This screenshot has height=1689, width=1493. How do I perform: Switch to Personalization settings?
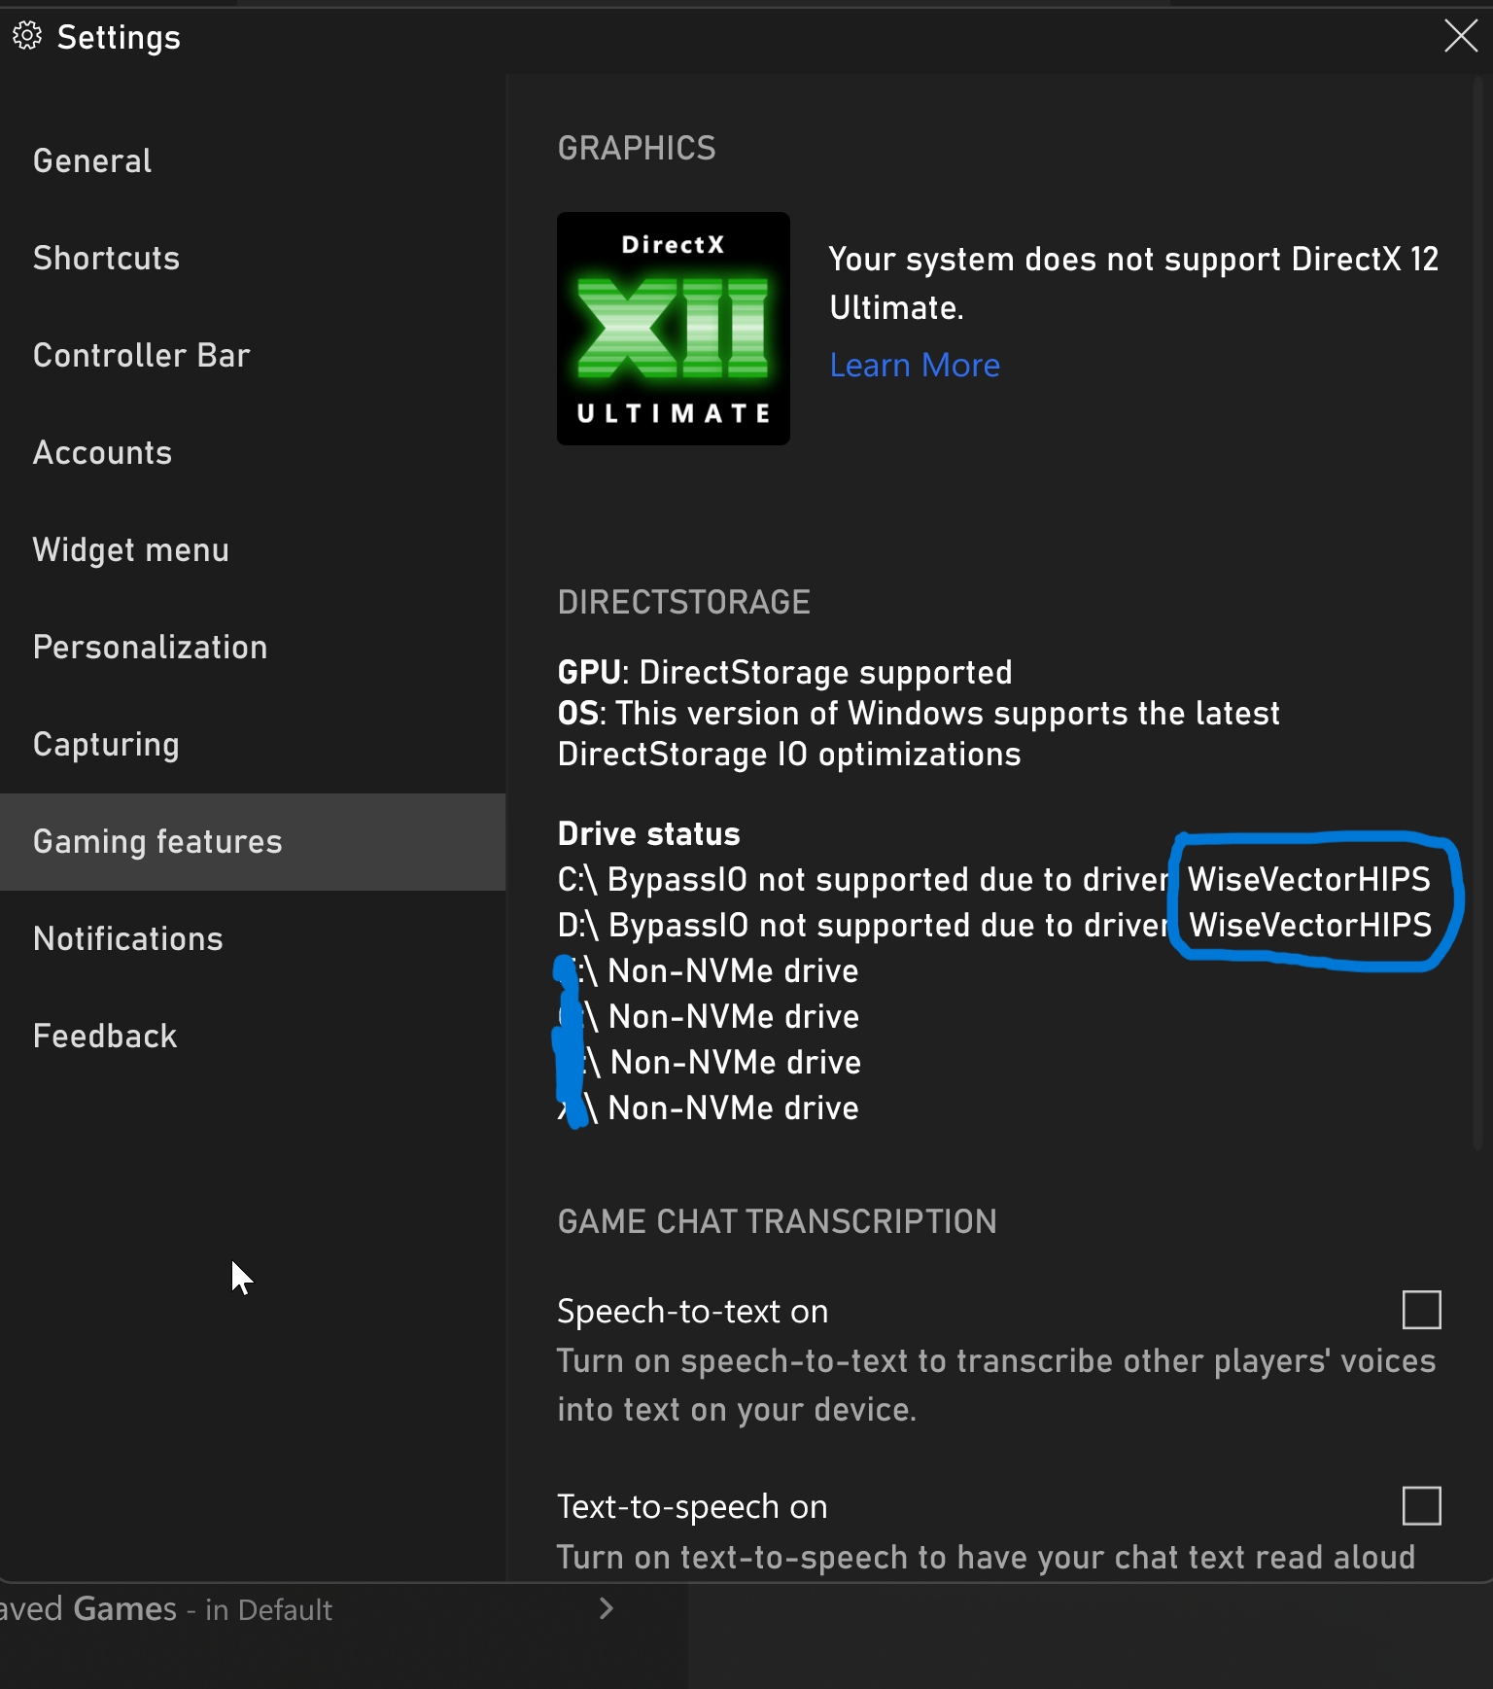click(151, 648)
